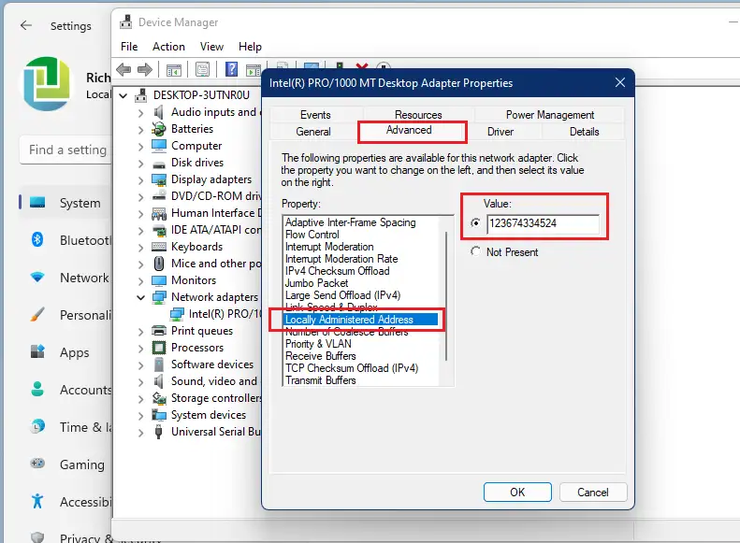Expand the System devices node
The height and width of the screenshot is (543, 740).
pos(140,416)
